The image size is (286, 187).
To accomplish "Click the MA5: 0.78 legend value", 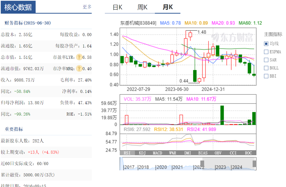I will [x=170, y=23].
